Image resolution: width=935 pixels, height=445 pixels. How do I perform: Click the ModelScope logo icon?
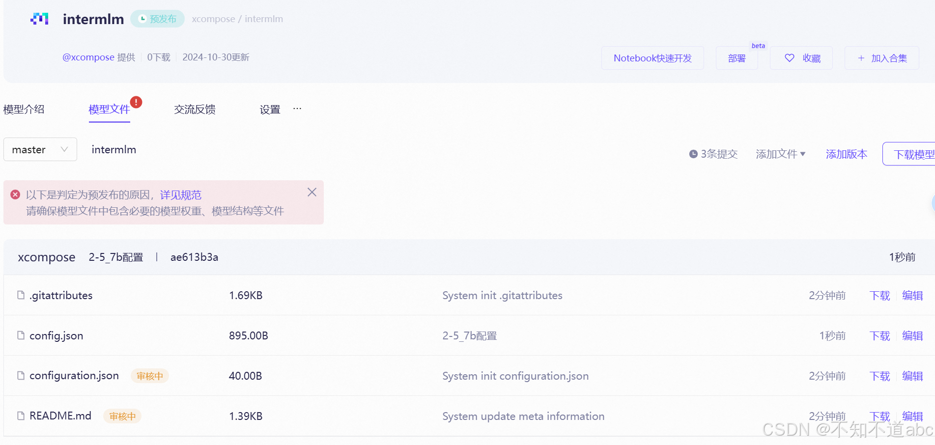(39, 19)
